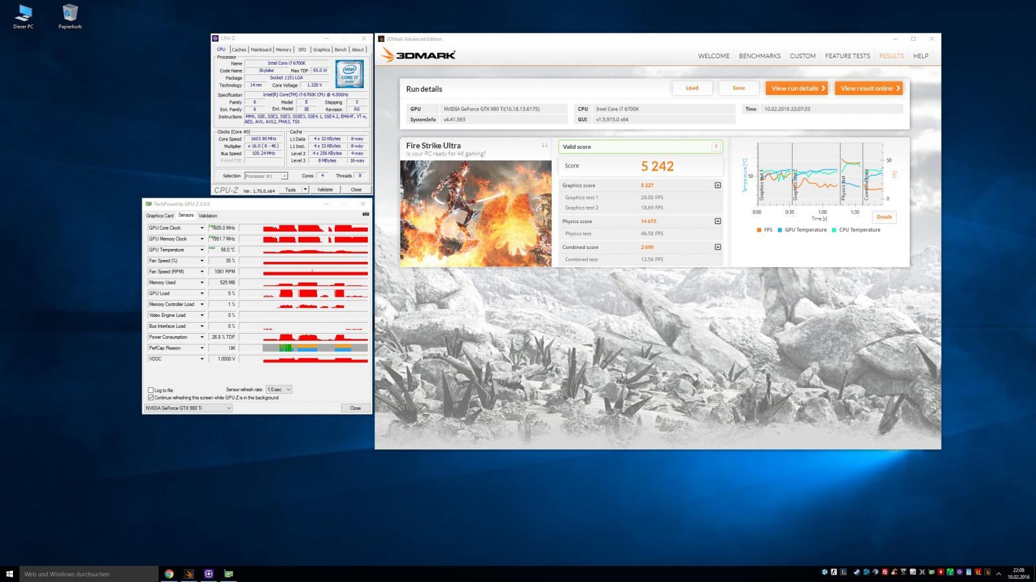Image resolution: width=1036 pixels, height=582 pixels.
Task: Open Chrome from the taskbar
Action: point(169,574)
